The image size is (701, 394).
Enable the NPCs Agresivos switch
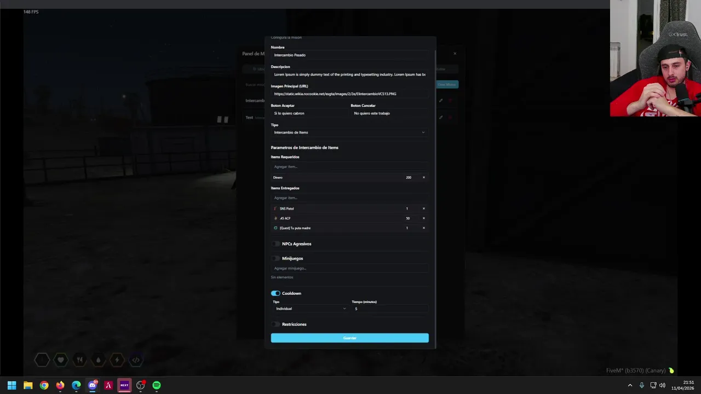tap(275, 244)
